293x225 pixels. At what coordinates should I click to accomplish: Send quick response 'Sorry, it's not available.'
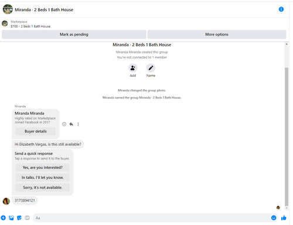point(43,187)
